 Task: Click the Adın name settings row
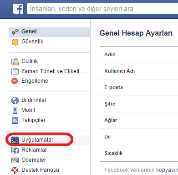[139, 54]
